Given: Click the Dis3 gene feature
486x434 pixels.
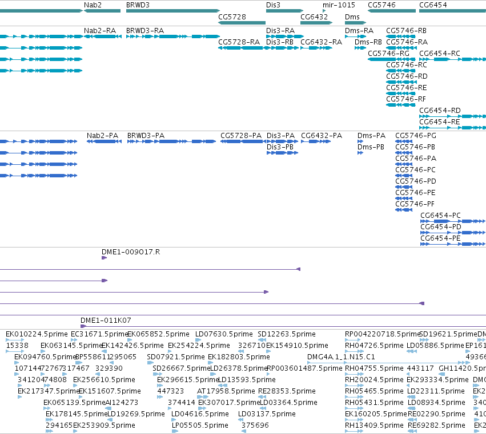Looking at the screenshot, I should pyautogui.click(x=284, y=11).
